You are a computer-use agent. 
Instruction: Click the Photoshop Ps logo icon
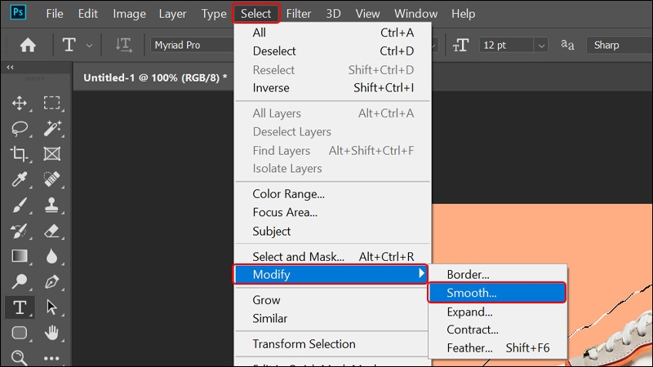click(x=18, y=12)
